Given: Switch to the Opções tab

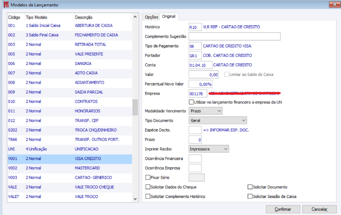Looking at the screenshot, I should click(x=152, y=17).
